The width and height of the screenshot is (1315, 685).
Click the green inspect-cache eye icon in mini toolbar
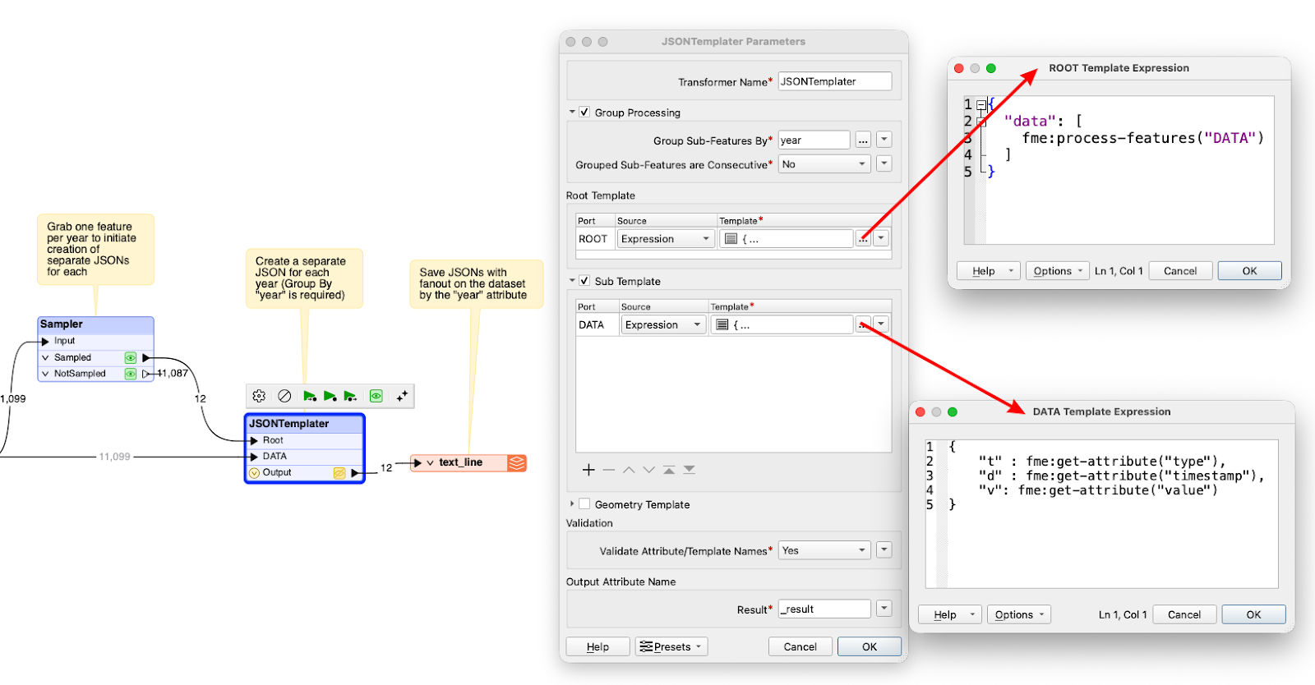(376, 396)
